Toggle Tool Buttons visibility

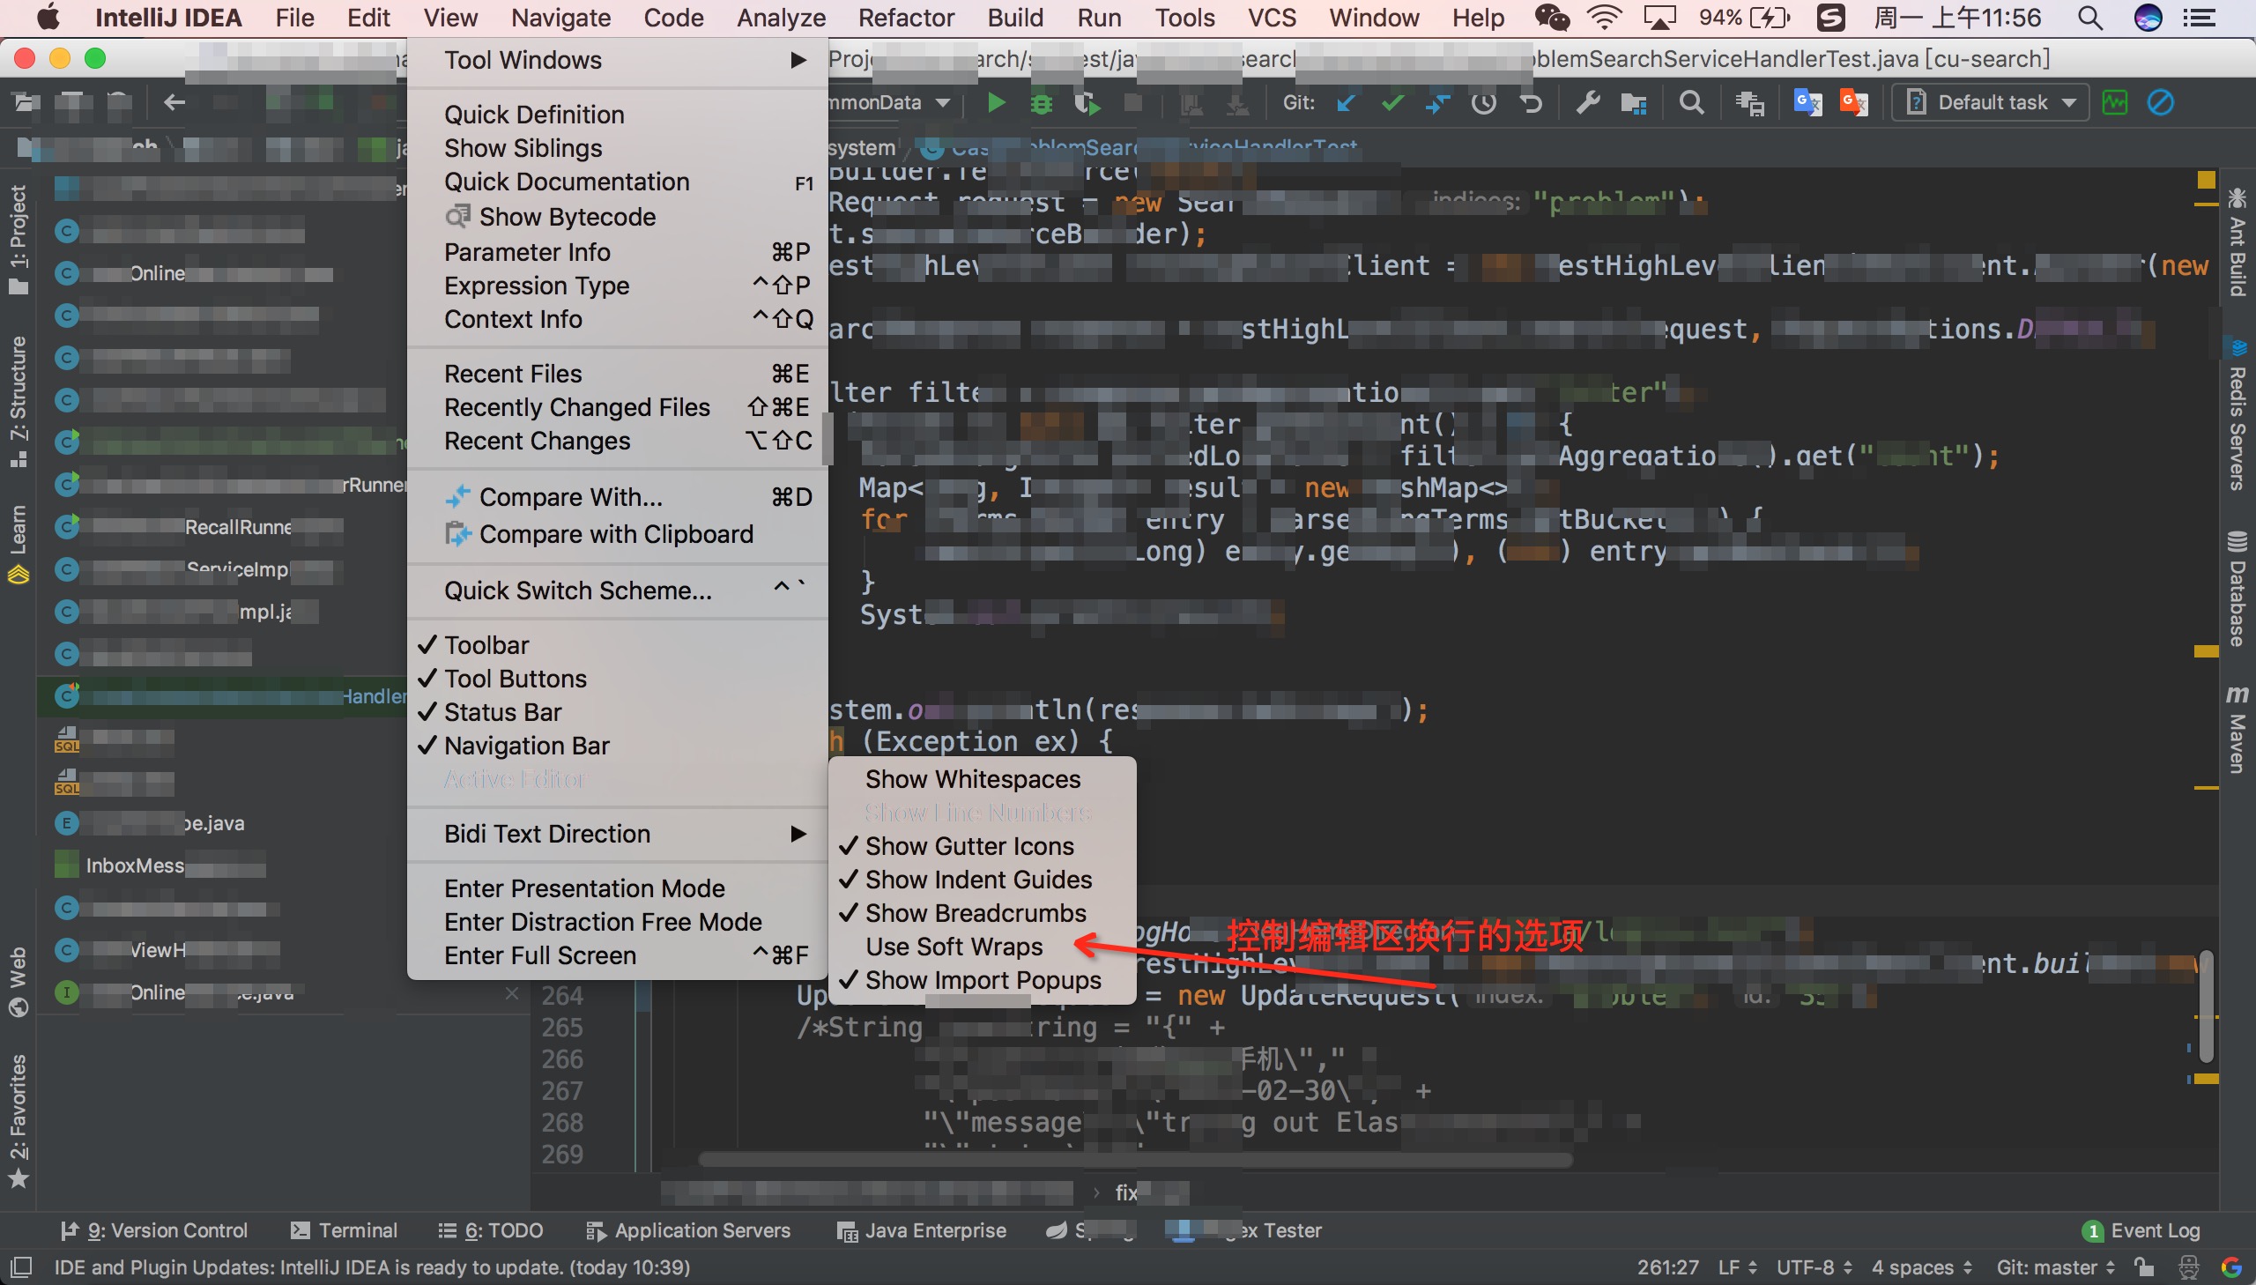click(618, 679)
